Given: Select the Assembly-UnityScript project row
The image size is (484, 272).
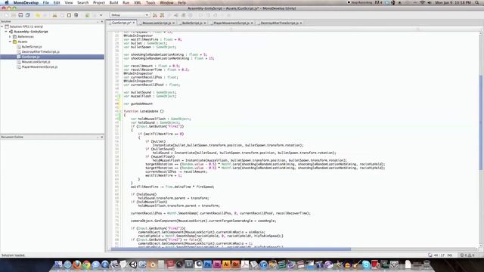Looking at the screenshot, I should click(x=30, y=32).
